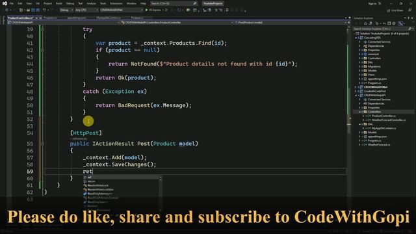
Task: Click the Solution Explorer search magnifier icon
Action: 410,29
